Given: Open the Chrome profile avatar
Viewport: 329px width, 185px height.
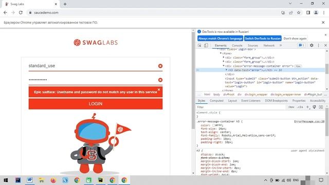Looking at the screenshot, I should (x=316, y=12).
